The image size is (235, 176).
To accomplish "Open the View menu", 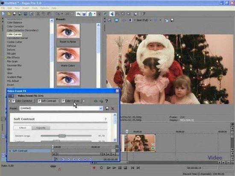I will coord(17,8).
